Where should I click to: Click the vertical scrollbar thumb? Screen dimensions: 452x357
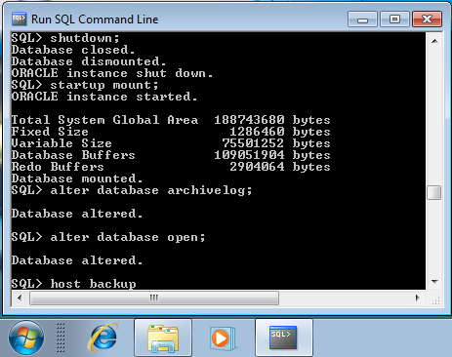[434, 192]
